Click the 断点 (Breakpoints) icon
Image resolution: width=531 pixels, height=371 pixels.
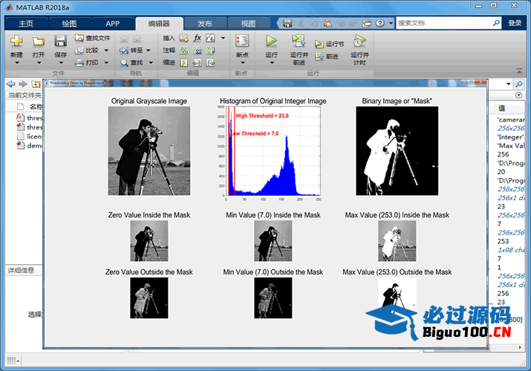coord(242,41)
